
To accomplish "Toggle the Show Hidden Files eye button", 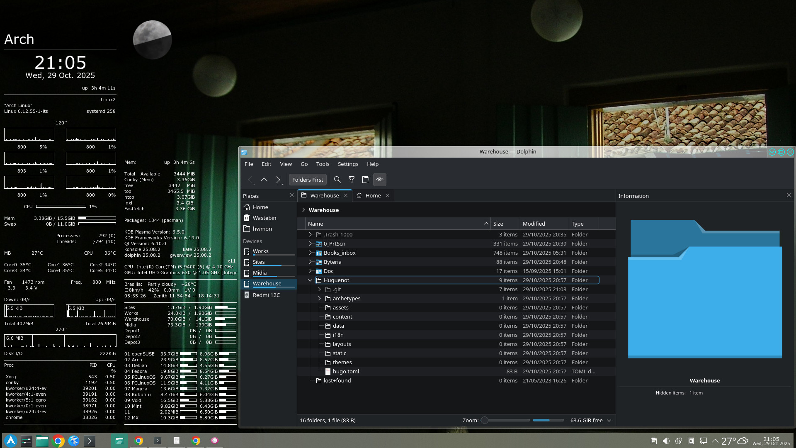I will pos(379,180).
